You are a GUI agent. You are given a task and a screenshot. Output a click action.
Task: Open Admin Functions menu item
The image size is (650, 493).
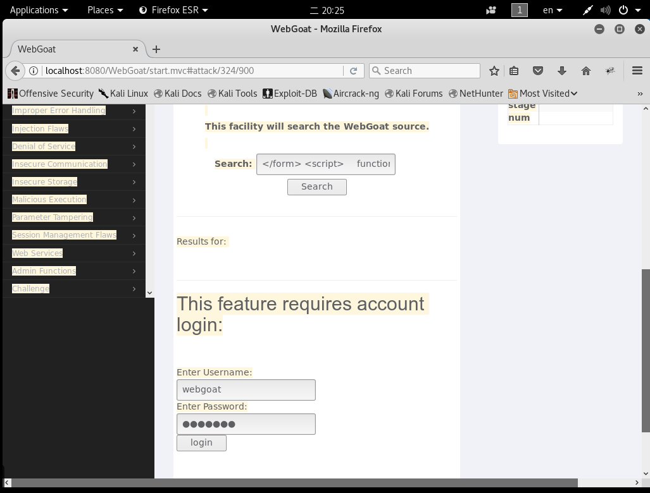point(74,271)
